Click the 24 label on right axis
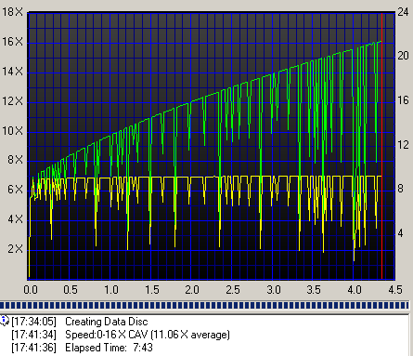The image size is (413, 356). pos(403,12)
